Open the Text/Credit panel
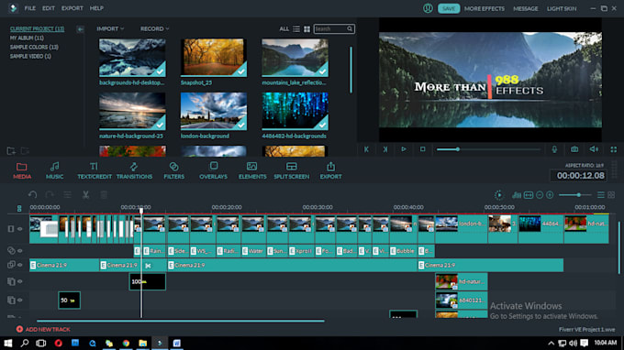The image size is (624, 350). 95,170
